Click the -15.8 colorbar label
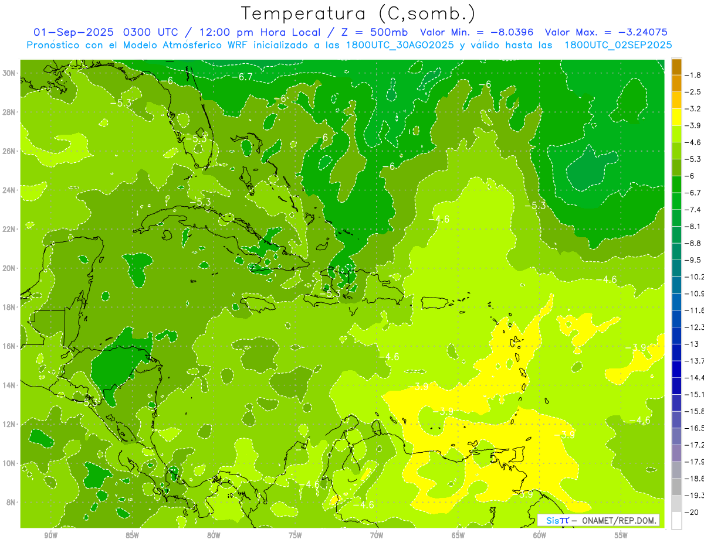The width and height of the screenshot is (704, 543). pos(694,412)
